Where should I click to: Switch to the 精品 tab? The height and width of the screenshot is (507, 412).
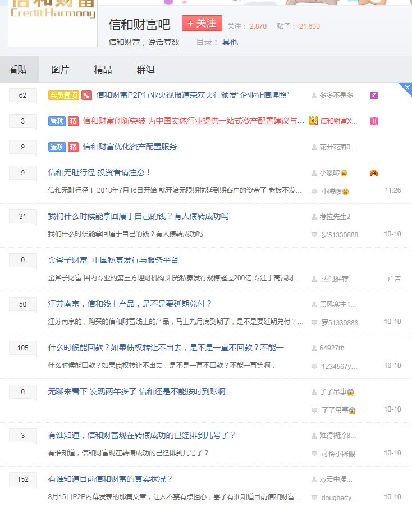point(103,69)
